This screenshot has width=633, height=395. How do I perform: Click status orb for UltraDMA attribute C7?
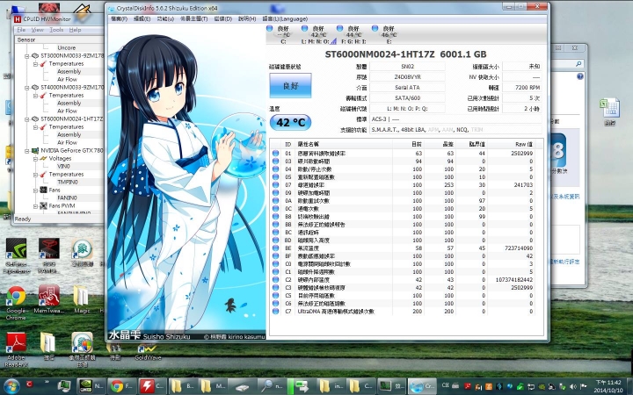point(276,311)
